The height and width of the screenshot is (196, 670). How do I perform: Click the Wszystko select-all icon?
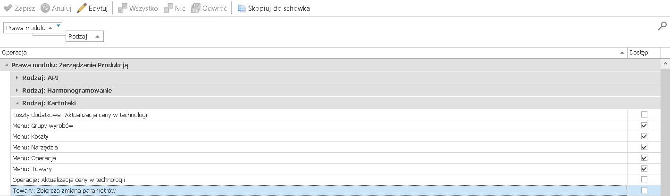coord(122,8)
